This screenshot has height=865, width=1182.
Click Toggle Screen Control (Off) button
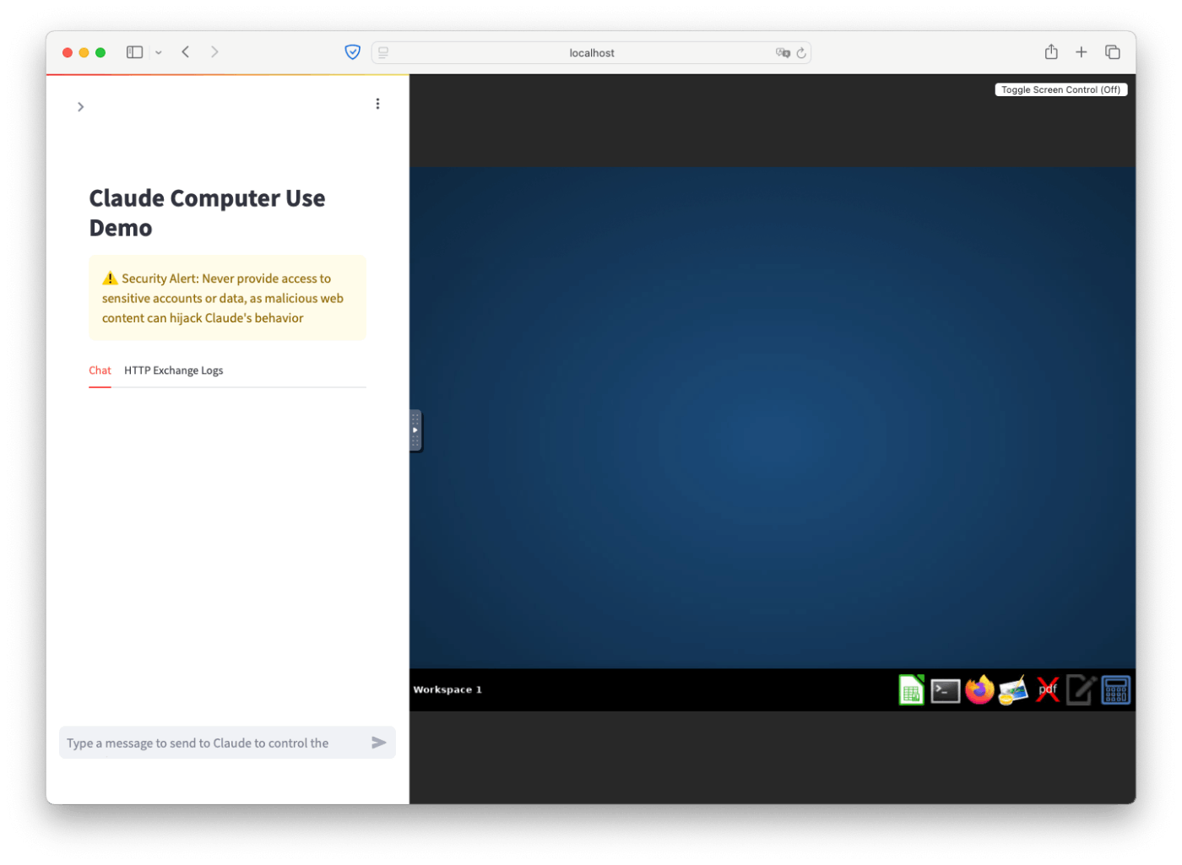(1060, 89)
